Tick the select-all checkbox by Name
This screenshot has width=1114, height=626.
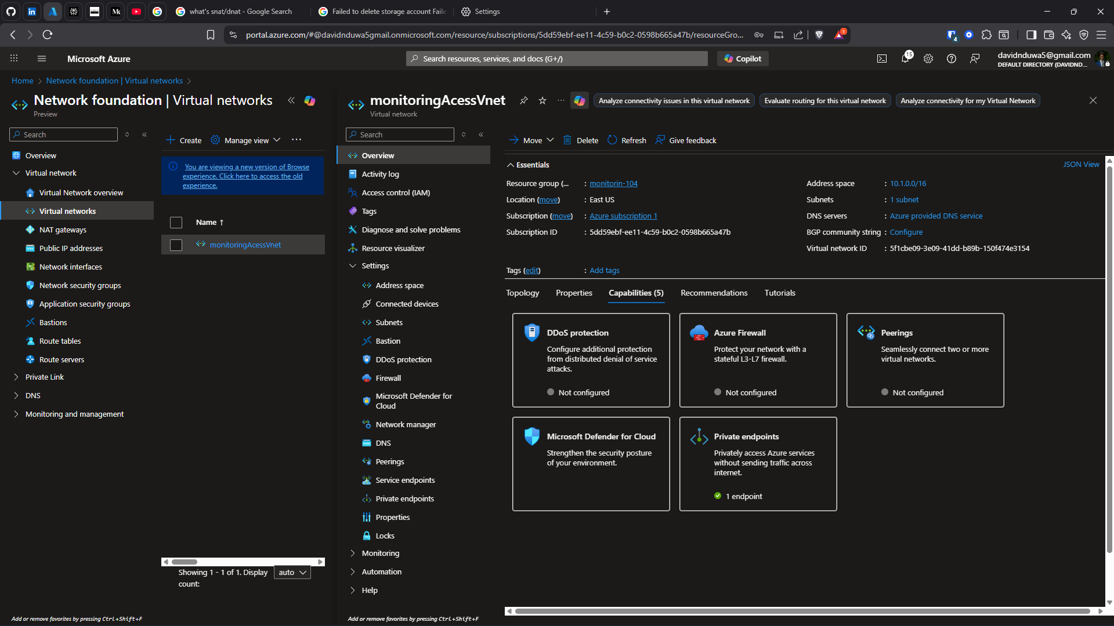pos(176,223)
